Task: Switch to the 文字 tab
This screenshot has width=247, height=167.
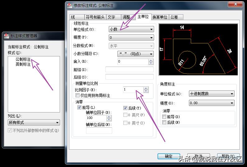Action: [113, 17]
